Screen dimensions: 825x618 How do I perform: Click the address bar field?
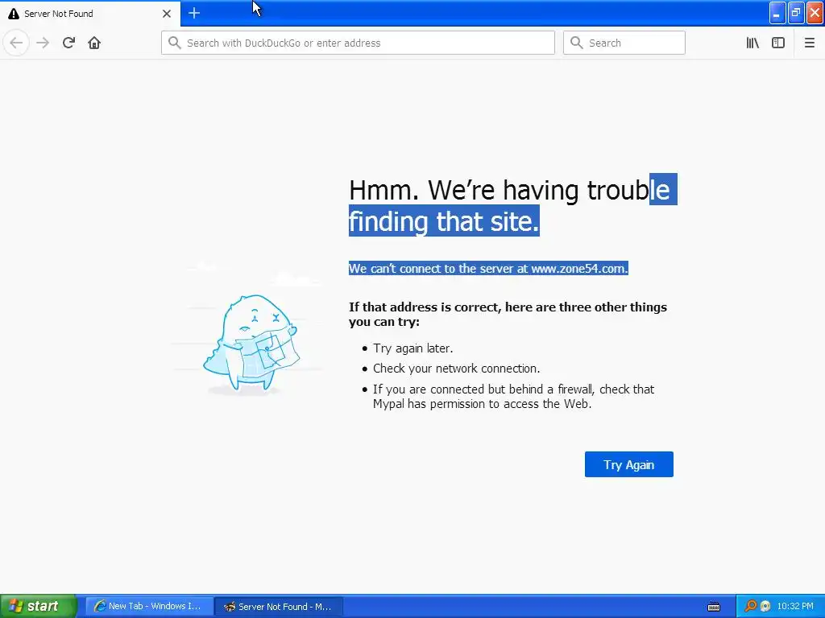358,43
